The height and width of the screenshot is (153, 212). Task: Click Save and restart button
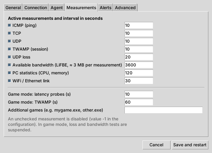coord(190,145)
